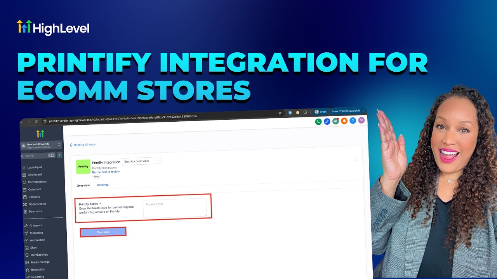Reload the page in the browser
497x279 pixels.
tap(36, 121)
